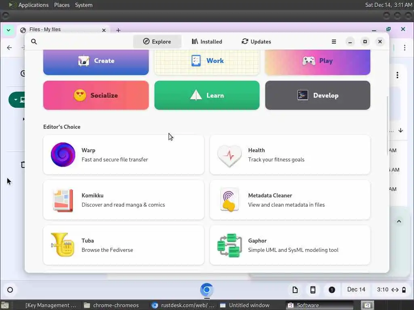Go back in the browser window

pyautogui.click(x=9, y=48)
